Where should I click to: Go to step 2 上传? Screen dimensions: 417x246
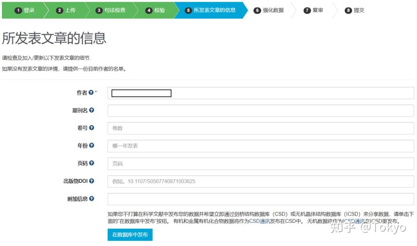click(66, 10)
